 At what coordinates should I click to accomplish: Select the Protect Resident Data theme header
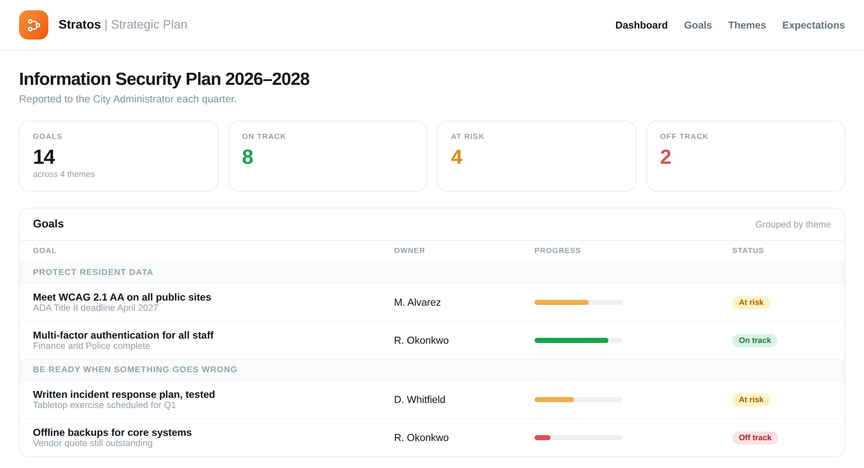[x=432, y=272]
